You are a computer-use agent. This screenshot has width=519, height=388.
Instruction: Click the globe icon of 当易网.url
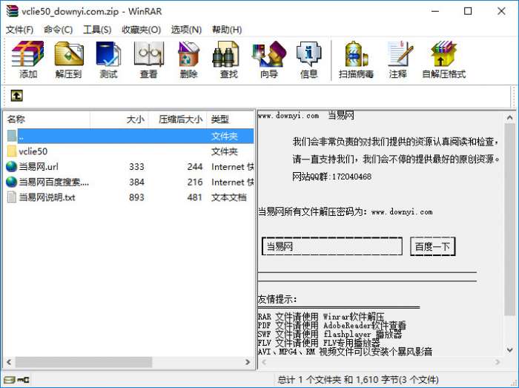(11, 166)
